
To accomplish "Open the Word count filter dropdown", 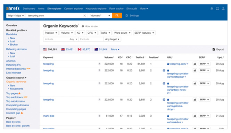I will point(122,33).
